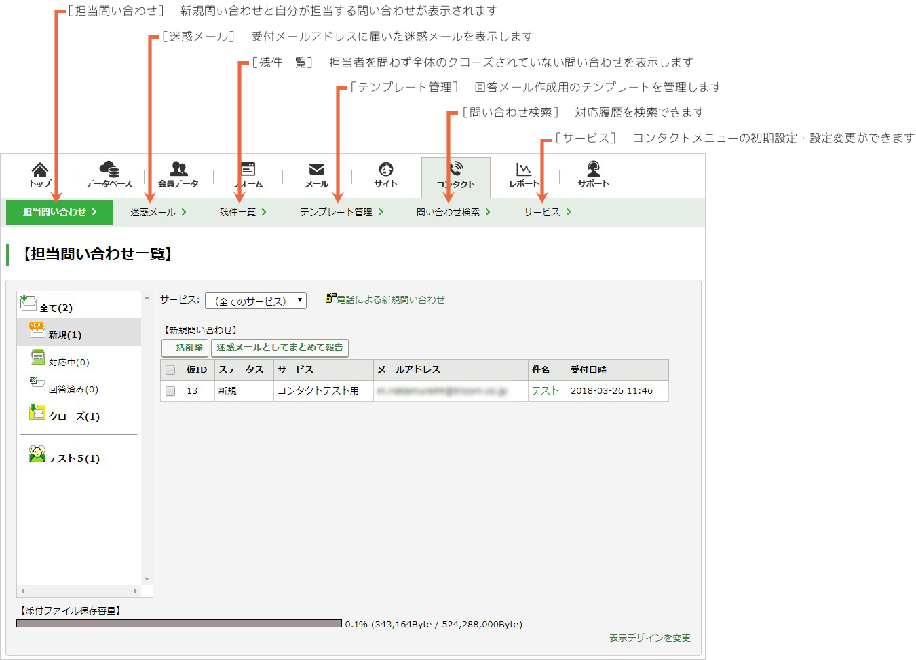Open the 迷惑メール submenu item
Screen dimensions: 916x660
[158, 212]
